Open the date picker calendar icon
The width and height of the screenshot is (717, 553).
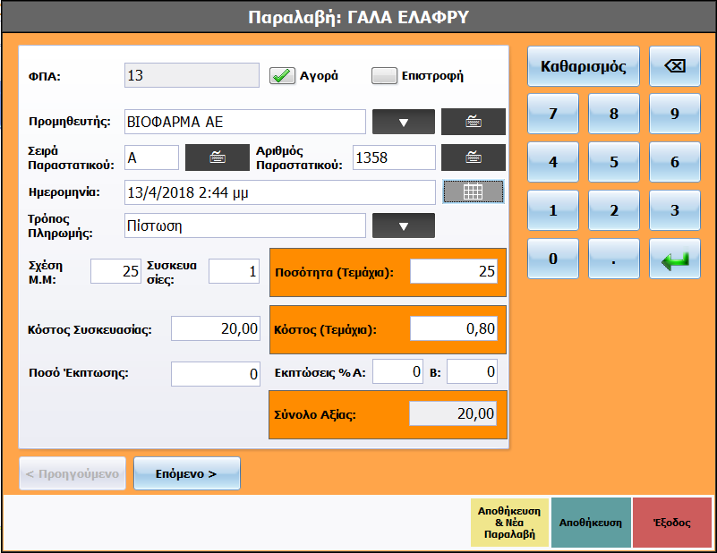(x=474, y=191)
